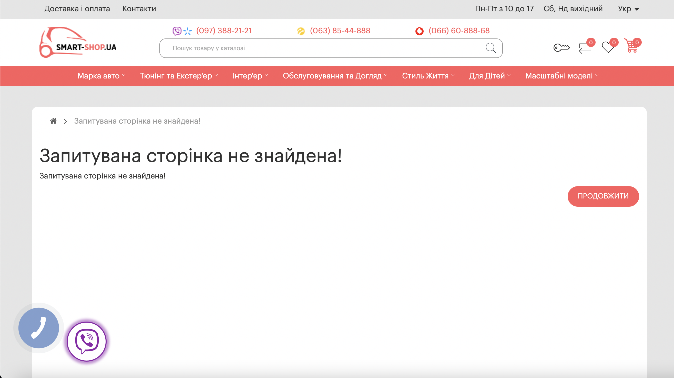Screen dimensions: 674x378
Task: Open the wishlist heart icon
Action: [608, 47]
